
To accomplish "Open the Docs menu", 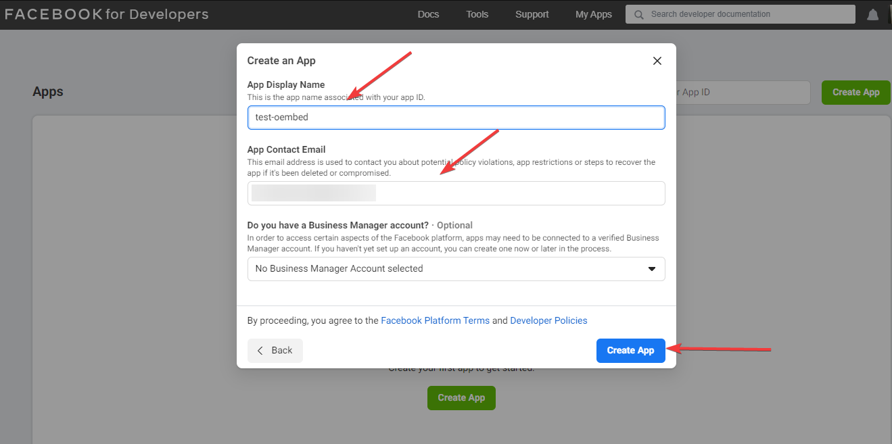I will click(428, 14).
